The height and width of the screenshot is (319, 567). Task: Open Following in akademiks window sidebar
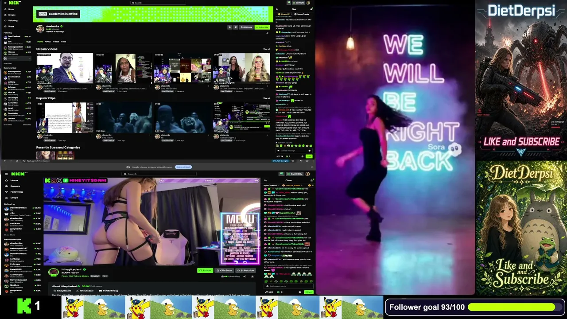pyautogui.click(x=11, y=20)
